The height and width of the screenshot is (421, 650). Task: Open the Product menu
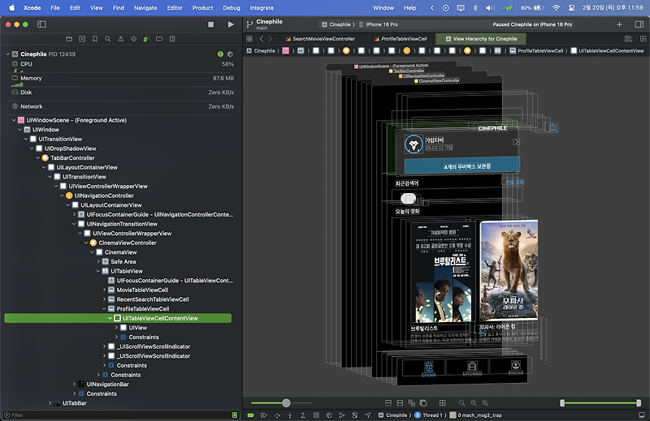202,7
